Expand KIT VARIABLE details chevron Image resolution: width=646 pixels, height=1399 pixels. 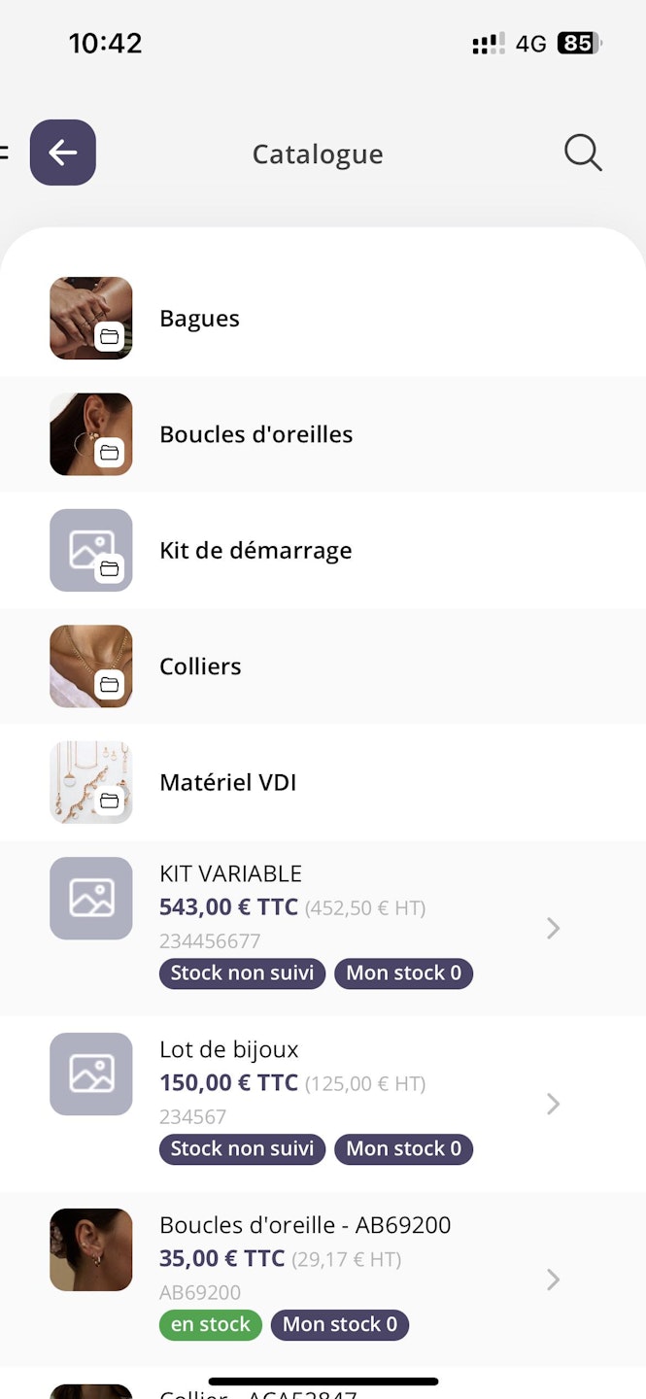coord(553,929)
